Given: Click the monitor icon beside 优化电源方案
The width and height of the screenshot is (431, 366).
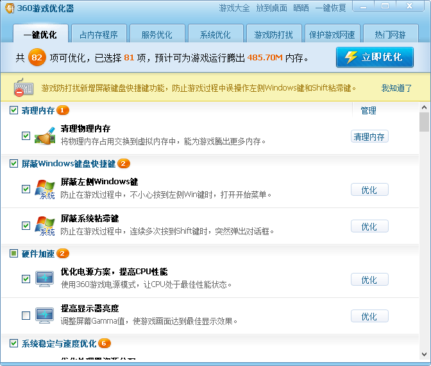Looking at the screenshot, I should click(x=44, y=279).
